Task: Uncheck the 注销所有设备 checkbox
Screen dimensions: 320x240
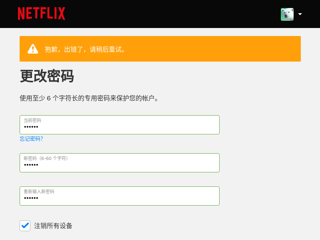Action: click(x=25, y=226)
